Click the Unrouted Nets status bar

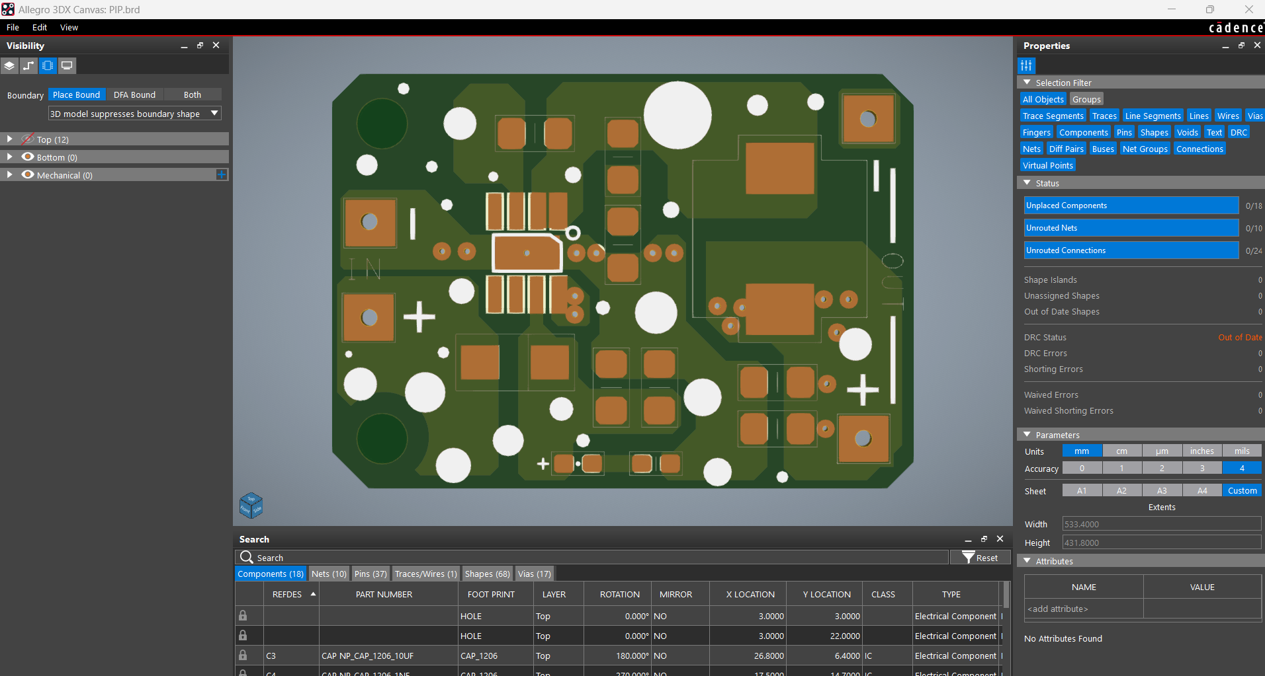point(1131,228)
